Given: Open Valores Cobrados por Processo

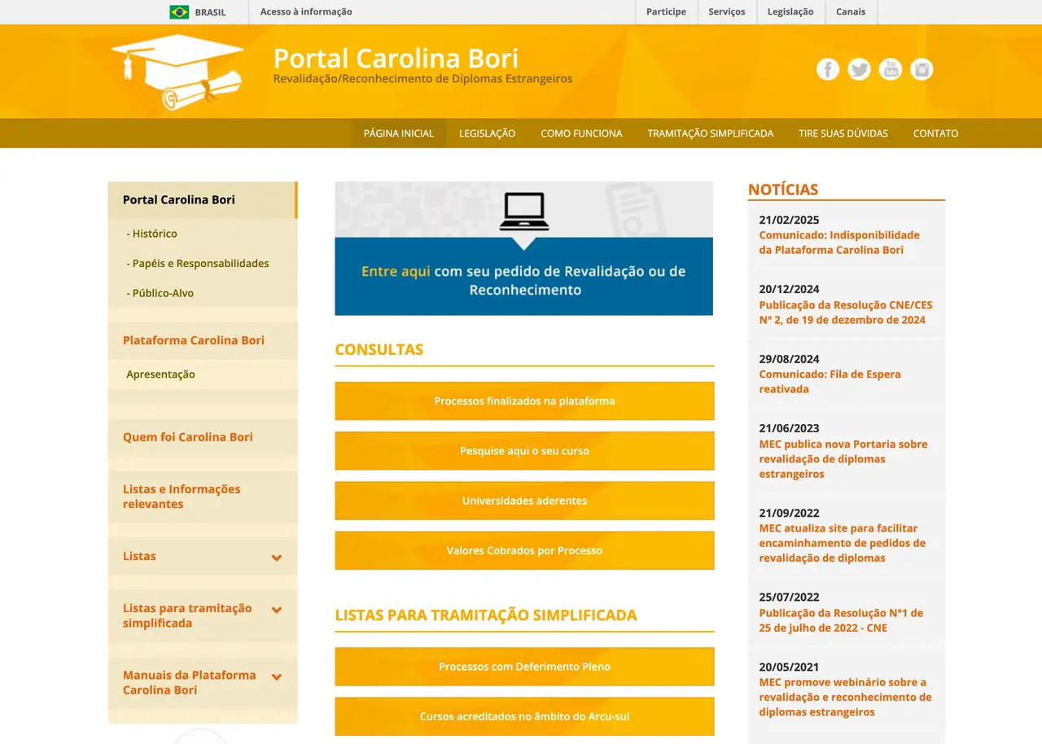Looking at the screenshot, I should click(524, 551).
